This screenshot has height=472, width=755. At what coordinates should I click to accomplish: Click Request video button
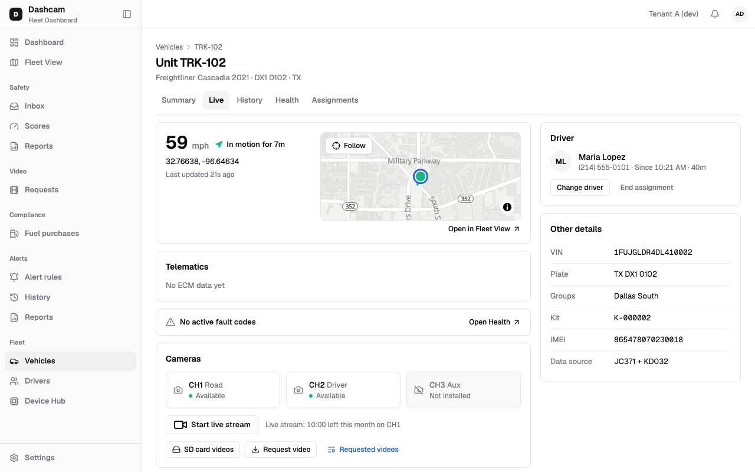tap(281, 450)
